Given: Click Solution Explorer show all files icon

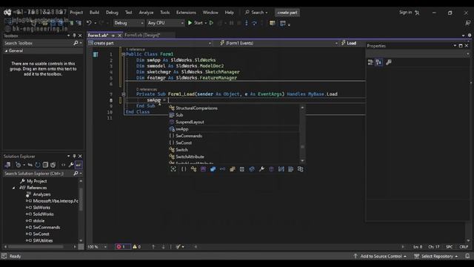Looking at the screenshot, I should (53, 165).
